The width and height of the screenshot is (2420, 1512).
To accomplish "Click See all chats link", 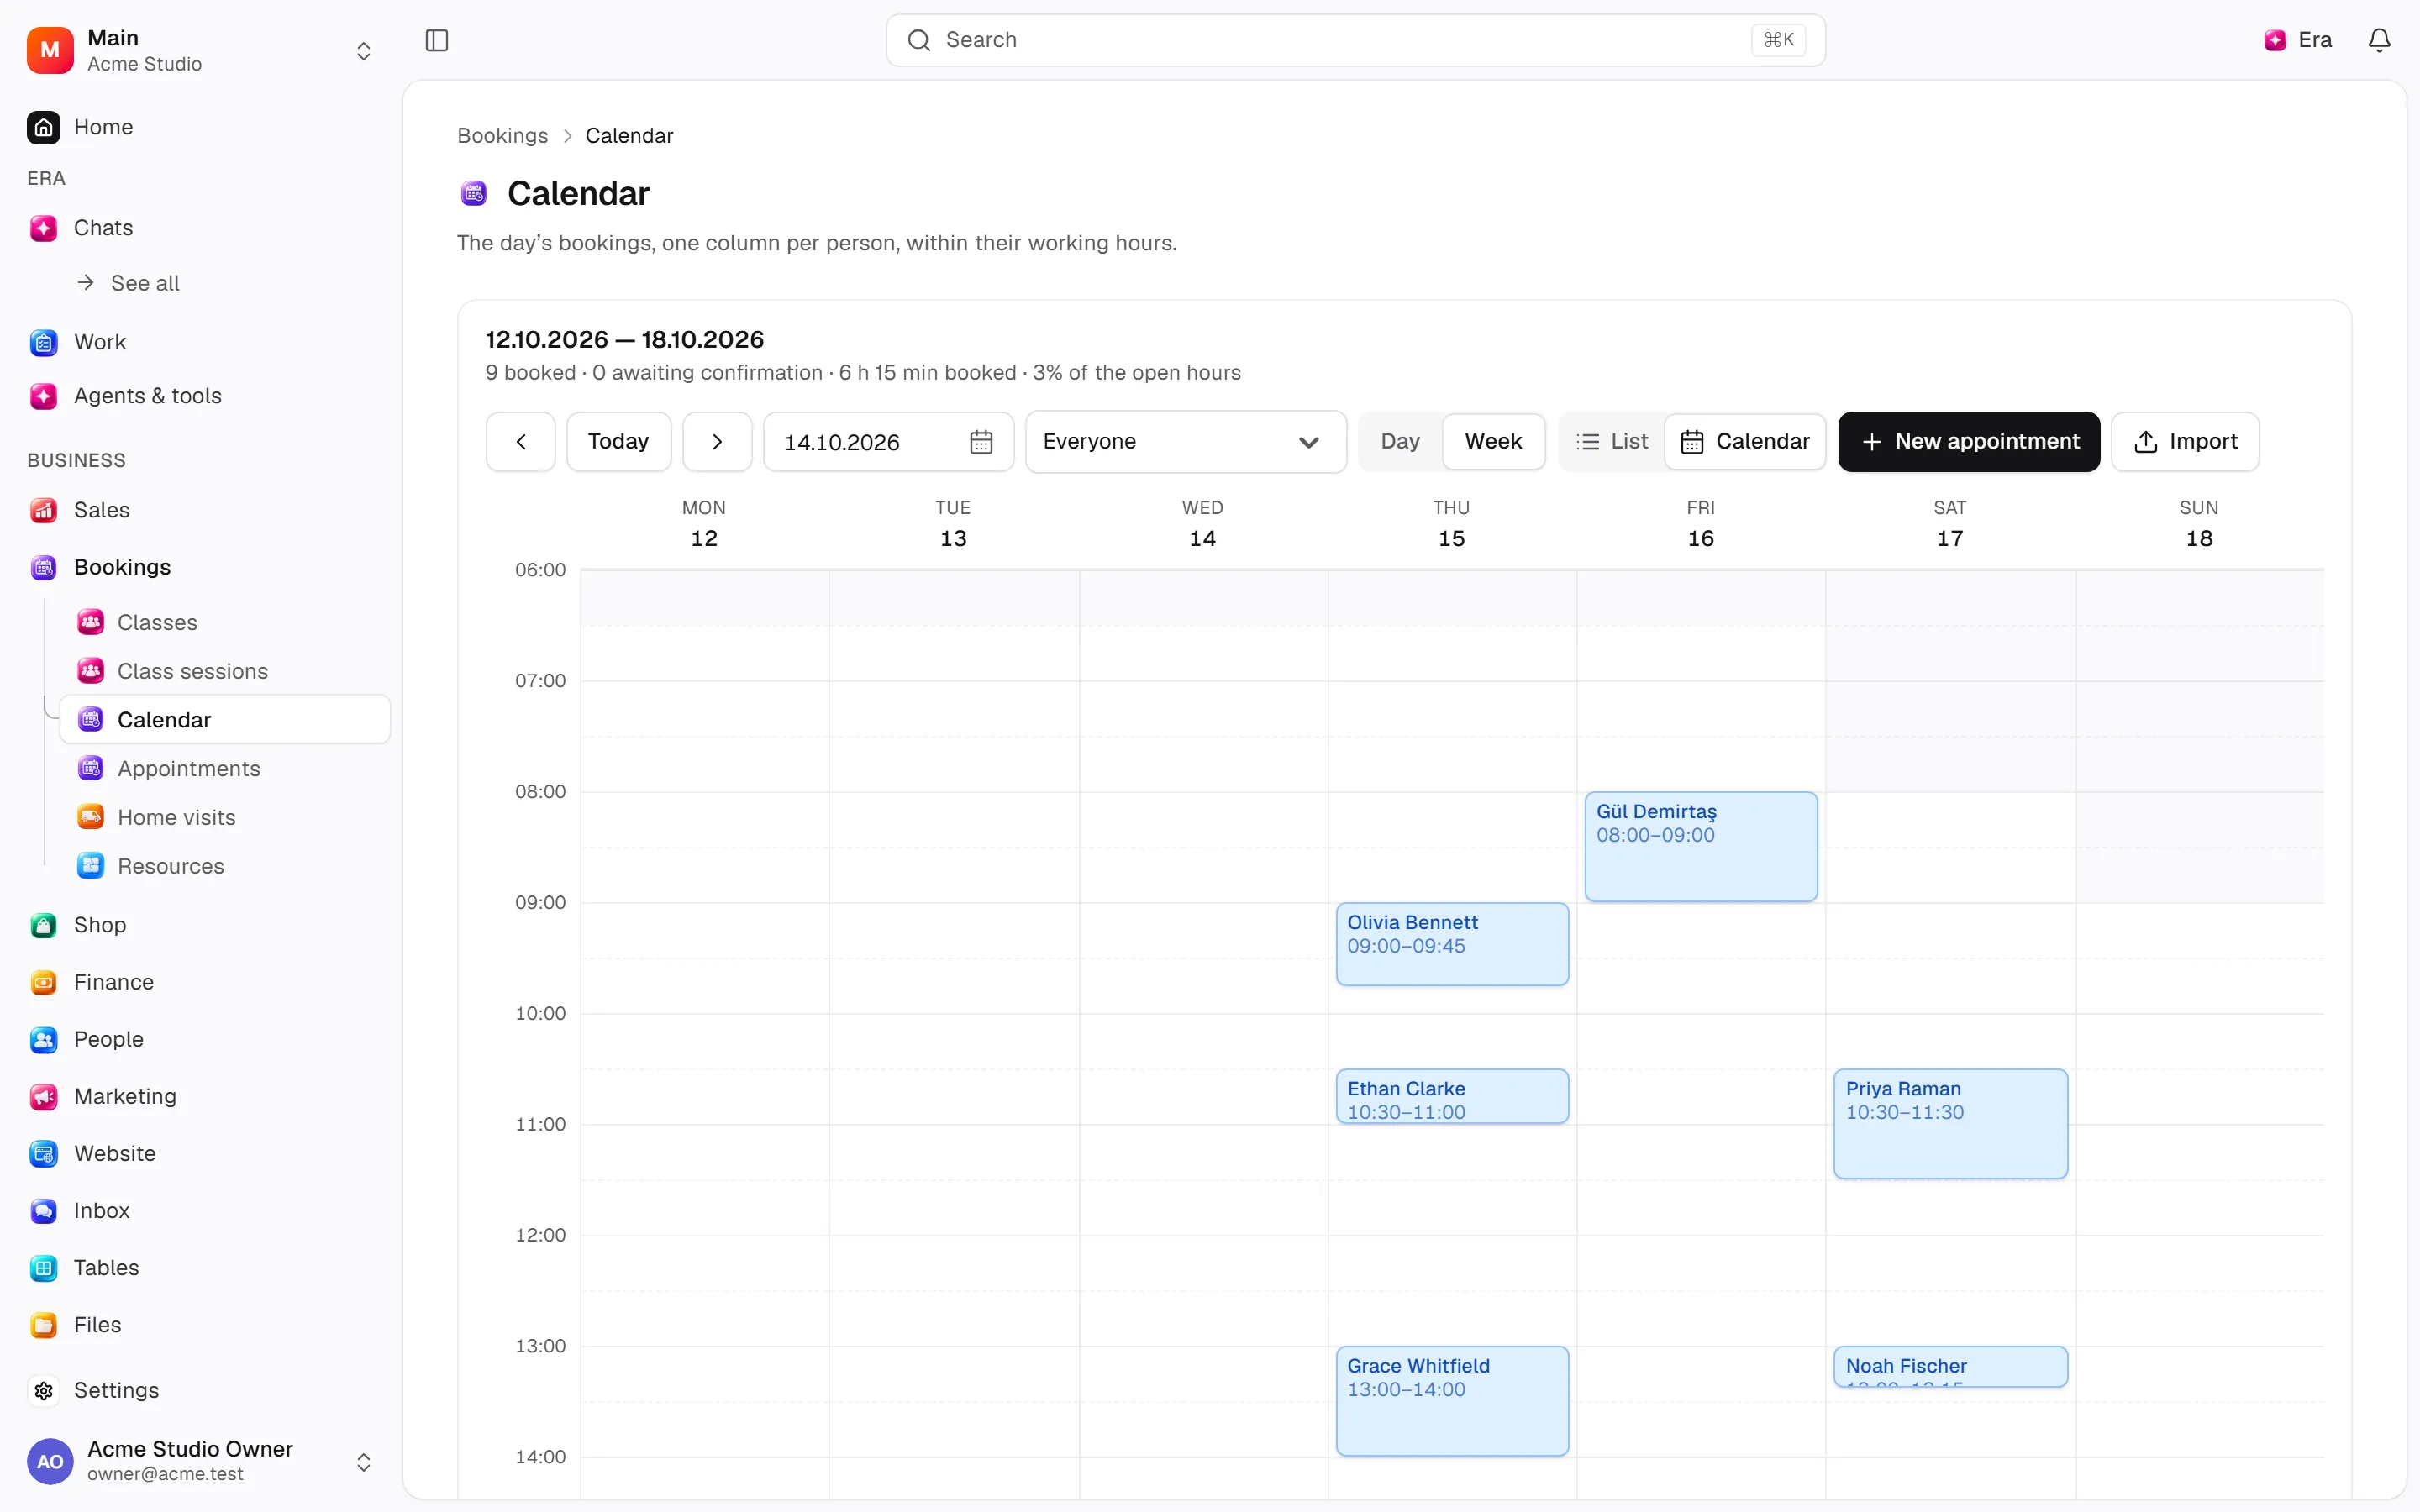I will 145,283.
